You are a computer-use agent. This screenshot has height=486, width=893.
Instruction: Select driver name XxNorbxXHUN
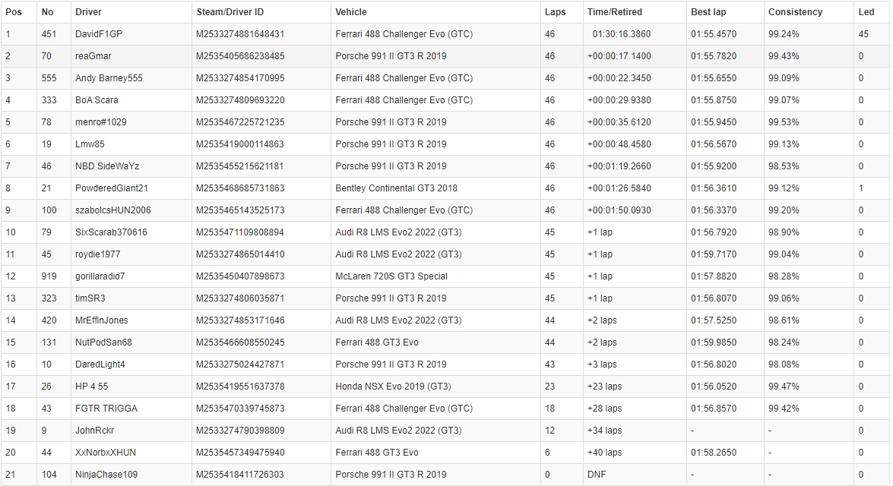[106, 453]
